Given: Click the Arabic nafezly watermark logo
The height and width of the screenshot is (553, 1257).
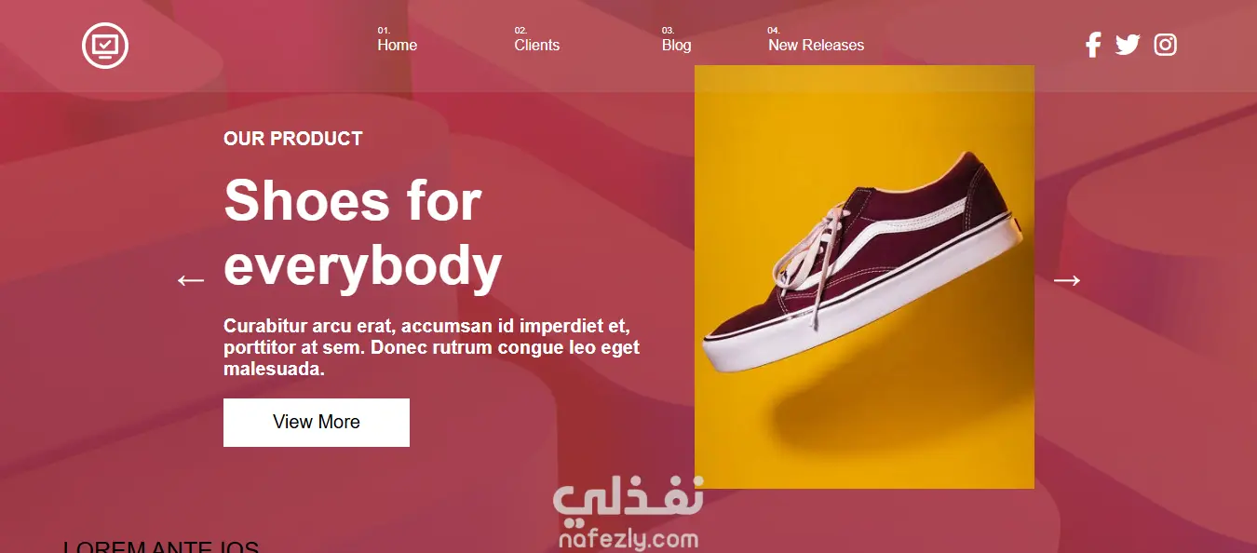Looking at the screenshot, I should [628, 501].
